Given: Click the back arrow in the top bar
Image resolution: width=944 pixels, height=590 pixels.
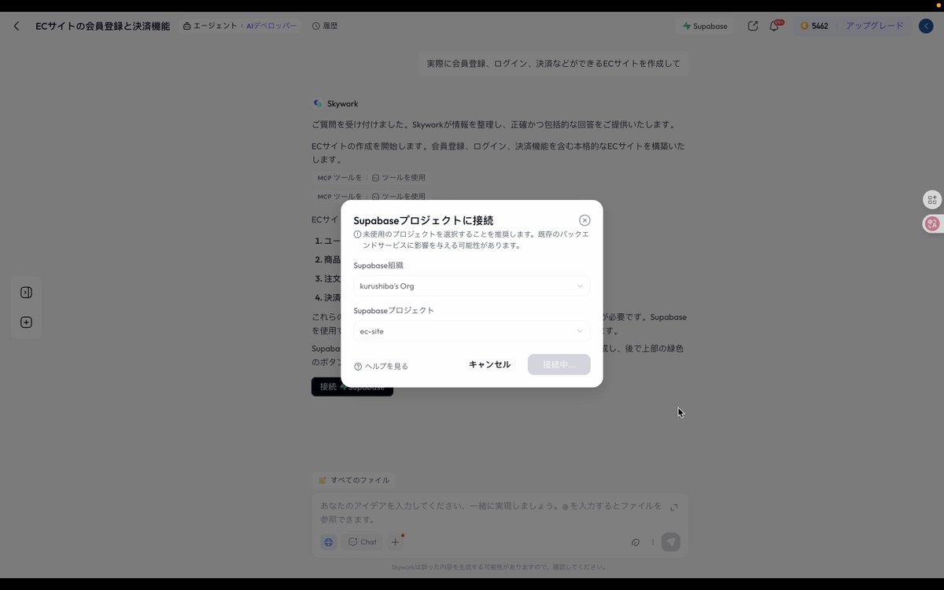Looking at the screenshot, I should pyautogui.click(x=16, y=25).
